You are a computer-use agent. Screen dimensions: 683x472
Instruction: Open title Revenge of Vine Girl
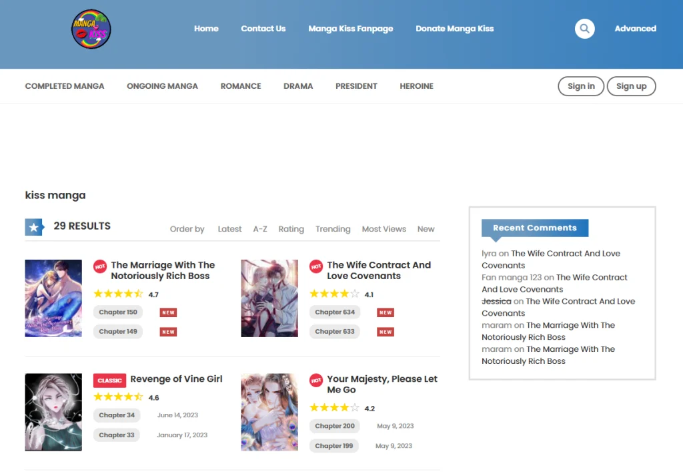point(176,379)
